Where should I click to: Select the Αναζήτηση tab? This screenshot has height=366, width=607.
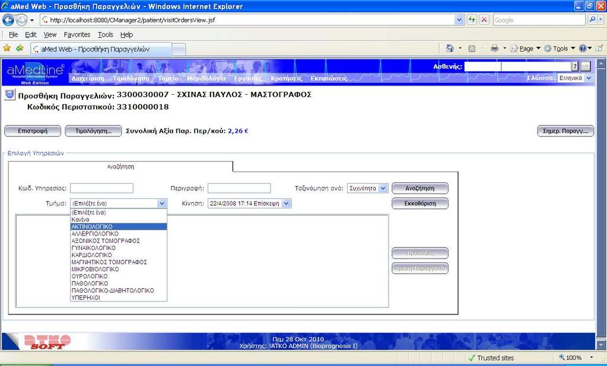coord(120,166)
